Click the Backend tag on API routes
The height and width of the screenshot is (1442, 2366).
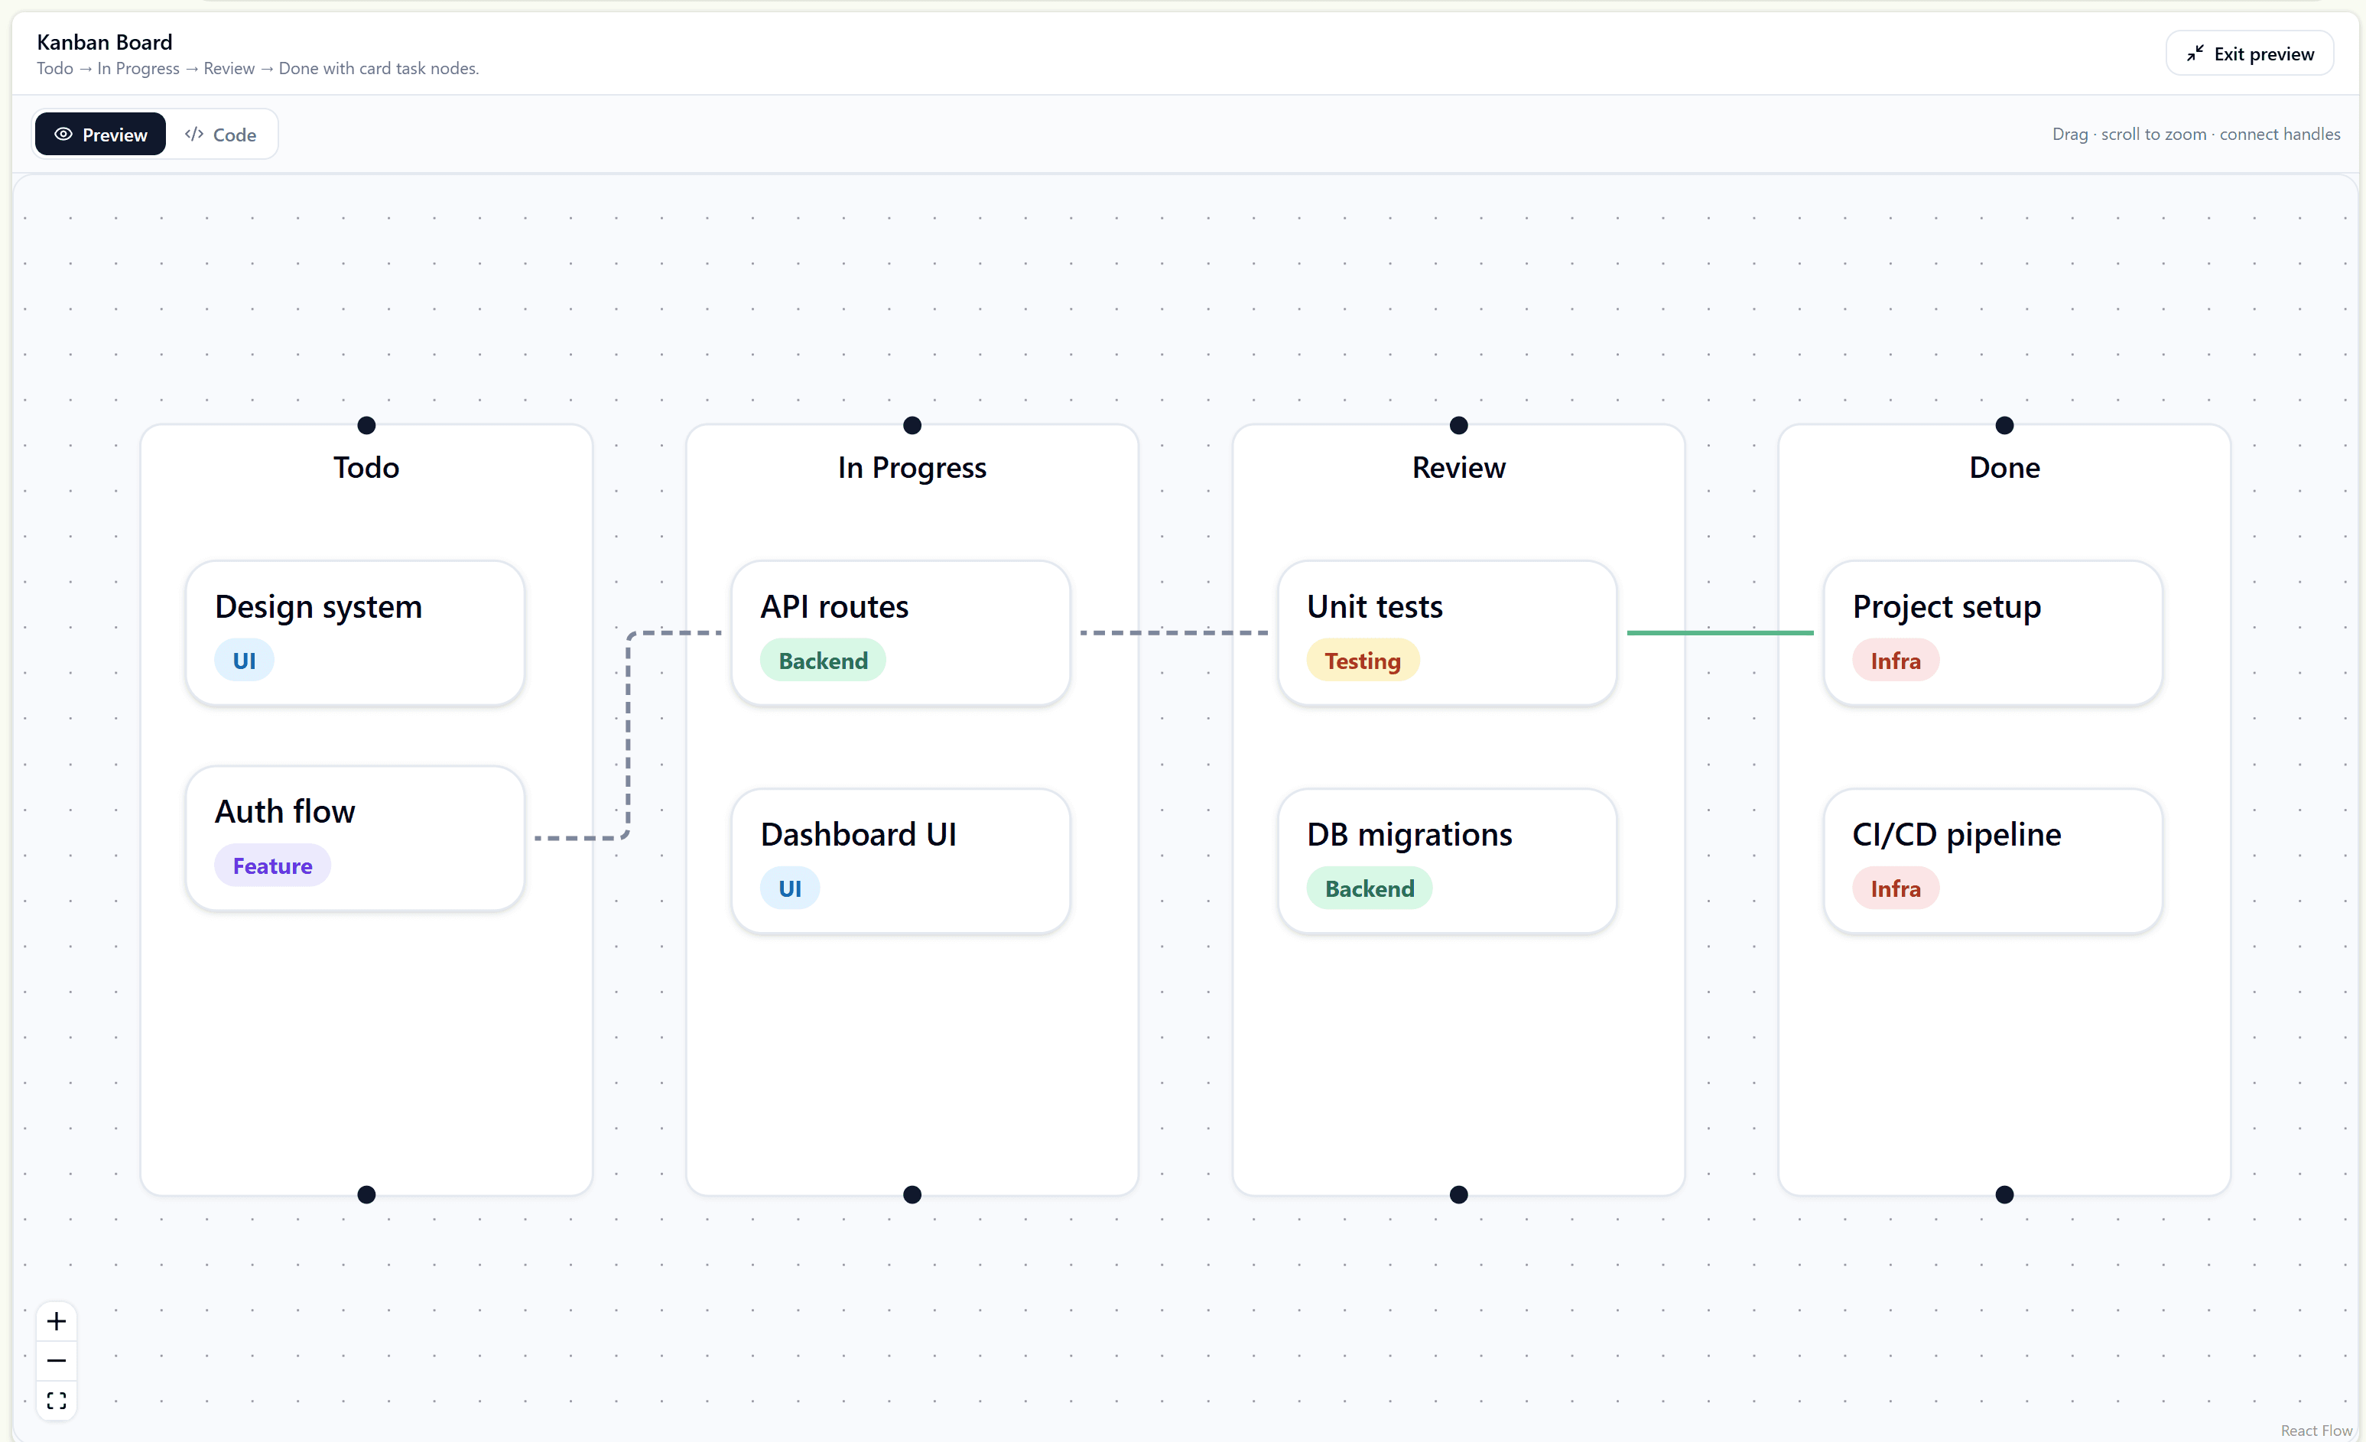[823, 661]
